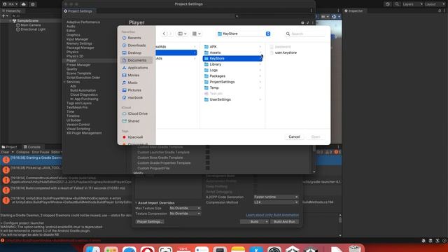Click Cancel in the file dialog
This screenshot has width=448, height=252.
point(294,137)
